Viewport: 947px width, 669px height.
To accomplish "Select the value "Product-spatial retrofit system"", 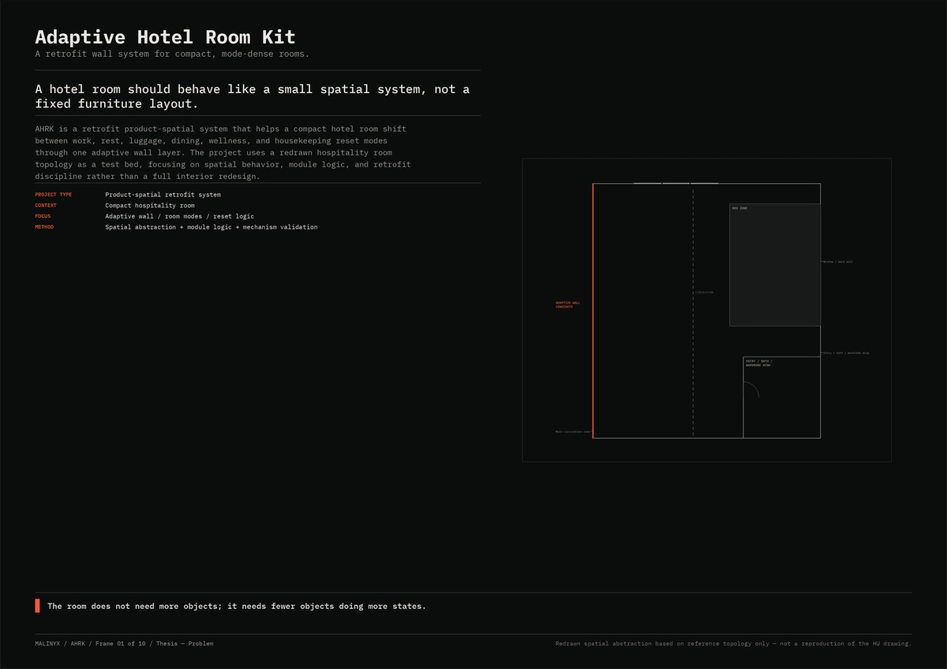I will pos(163,194).
